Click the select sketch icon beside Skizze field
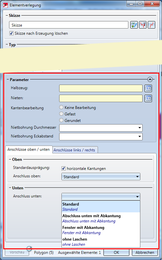Image resolution: width=162 pixels, height=260 pixels. 134,25
